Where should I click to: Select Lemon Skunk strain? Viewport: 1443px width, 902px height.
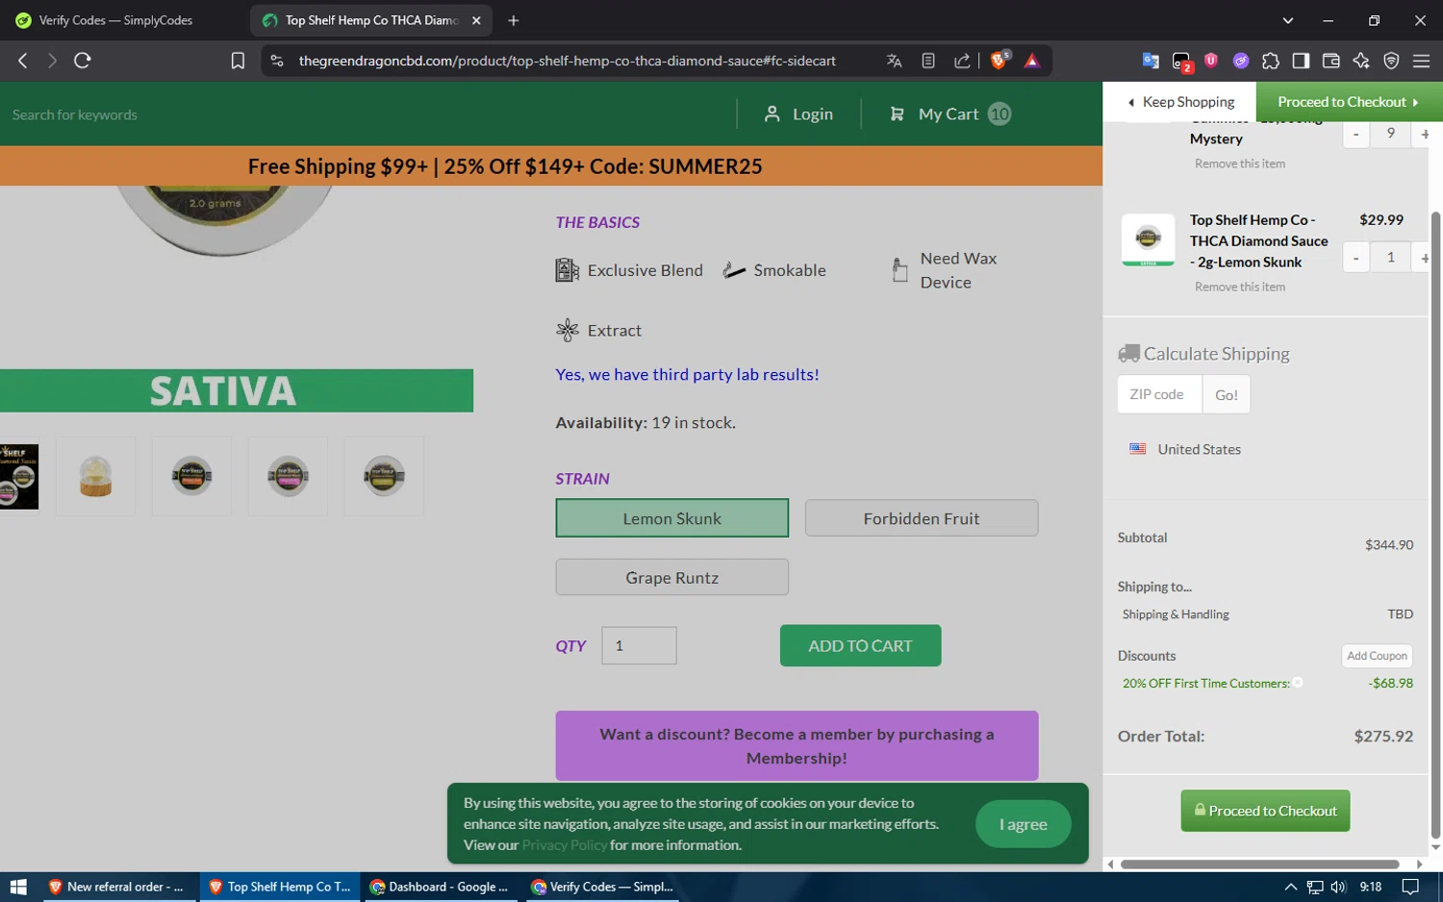tap(671, 518)
